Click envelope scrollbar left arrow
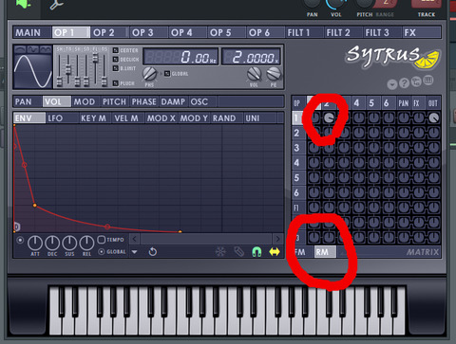 click(x=135, y=239)
